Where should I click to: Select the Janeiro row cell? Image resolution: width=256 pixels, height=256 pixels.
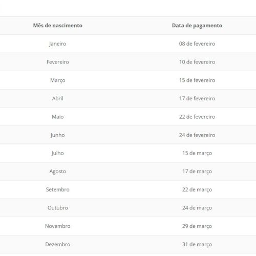(58, 44)
